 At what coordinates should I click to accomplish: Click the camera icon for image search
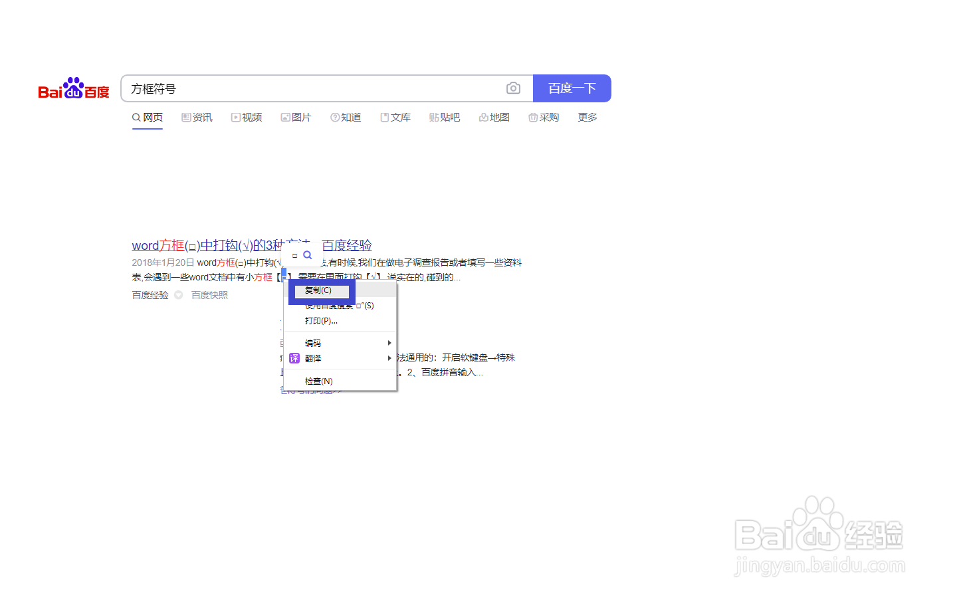(512, 88)
